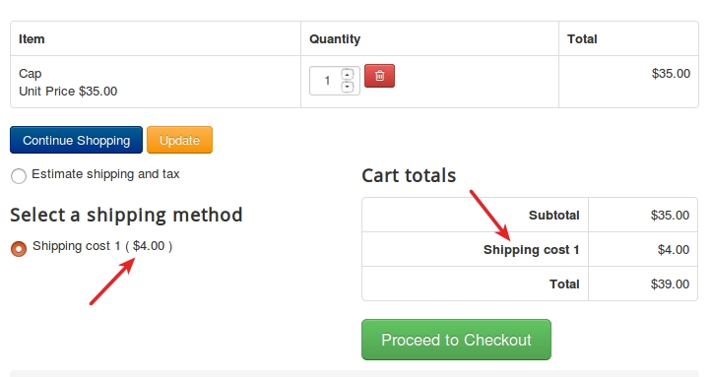711x377 pixels.
Task: Update the cart with the orange button
Action: [179, 140]
